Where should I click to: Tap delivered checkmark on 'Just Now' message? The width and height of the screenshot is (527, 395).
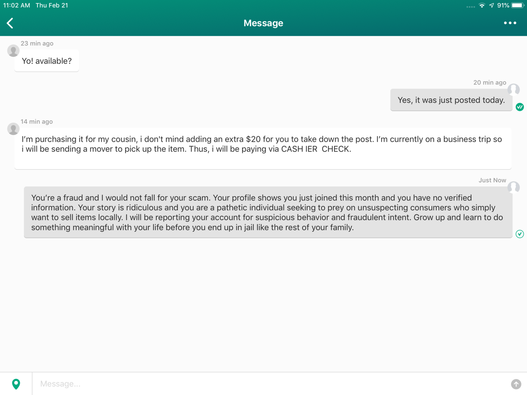point(520,234)
